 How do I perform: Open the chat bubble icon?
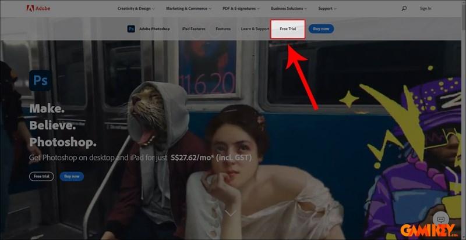point(441,219)
